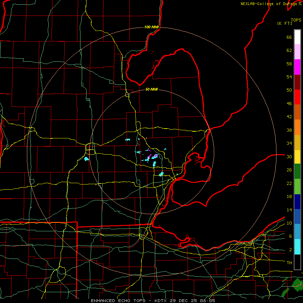Click the "08:05" timestamp in caption

(207, 301)
